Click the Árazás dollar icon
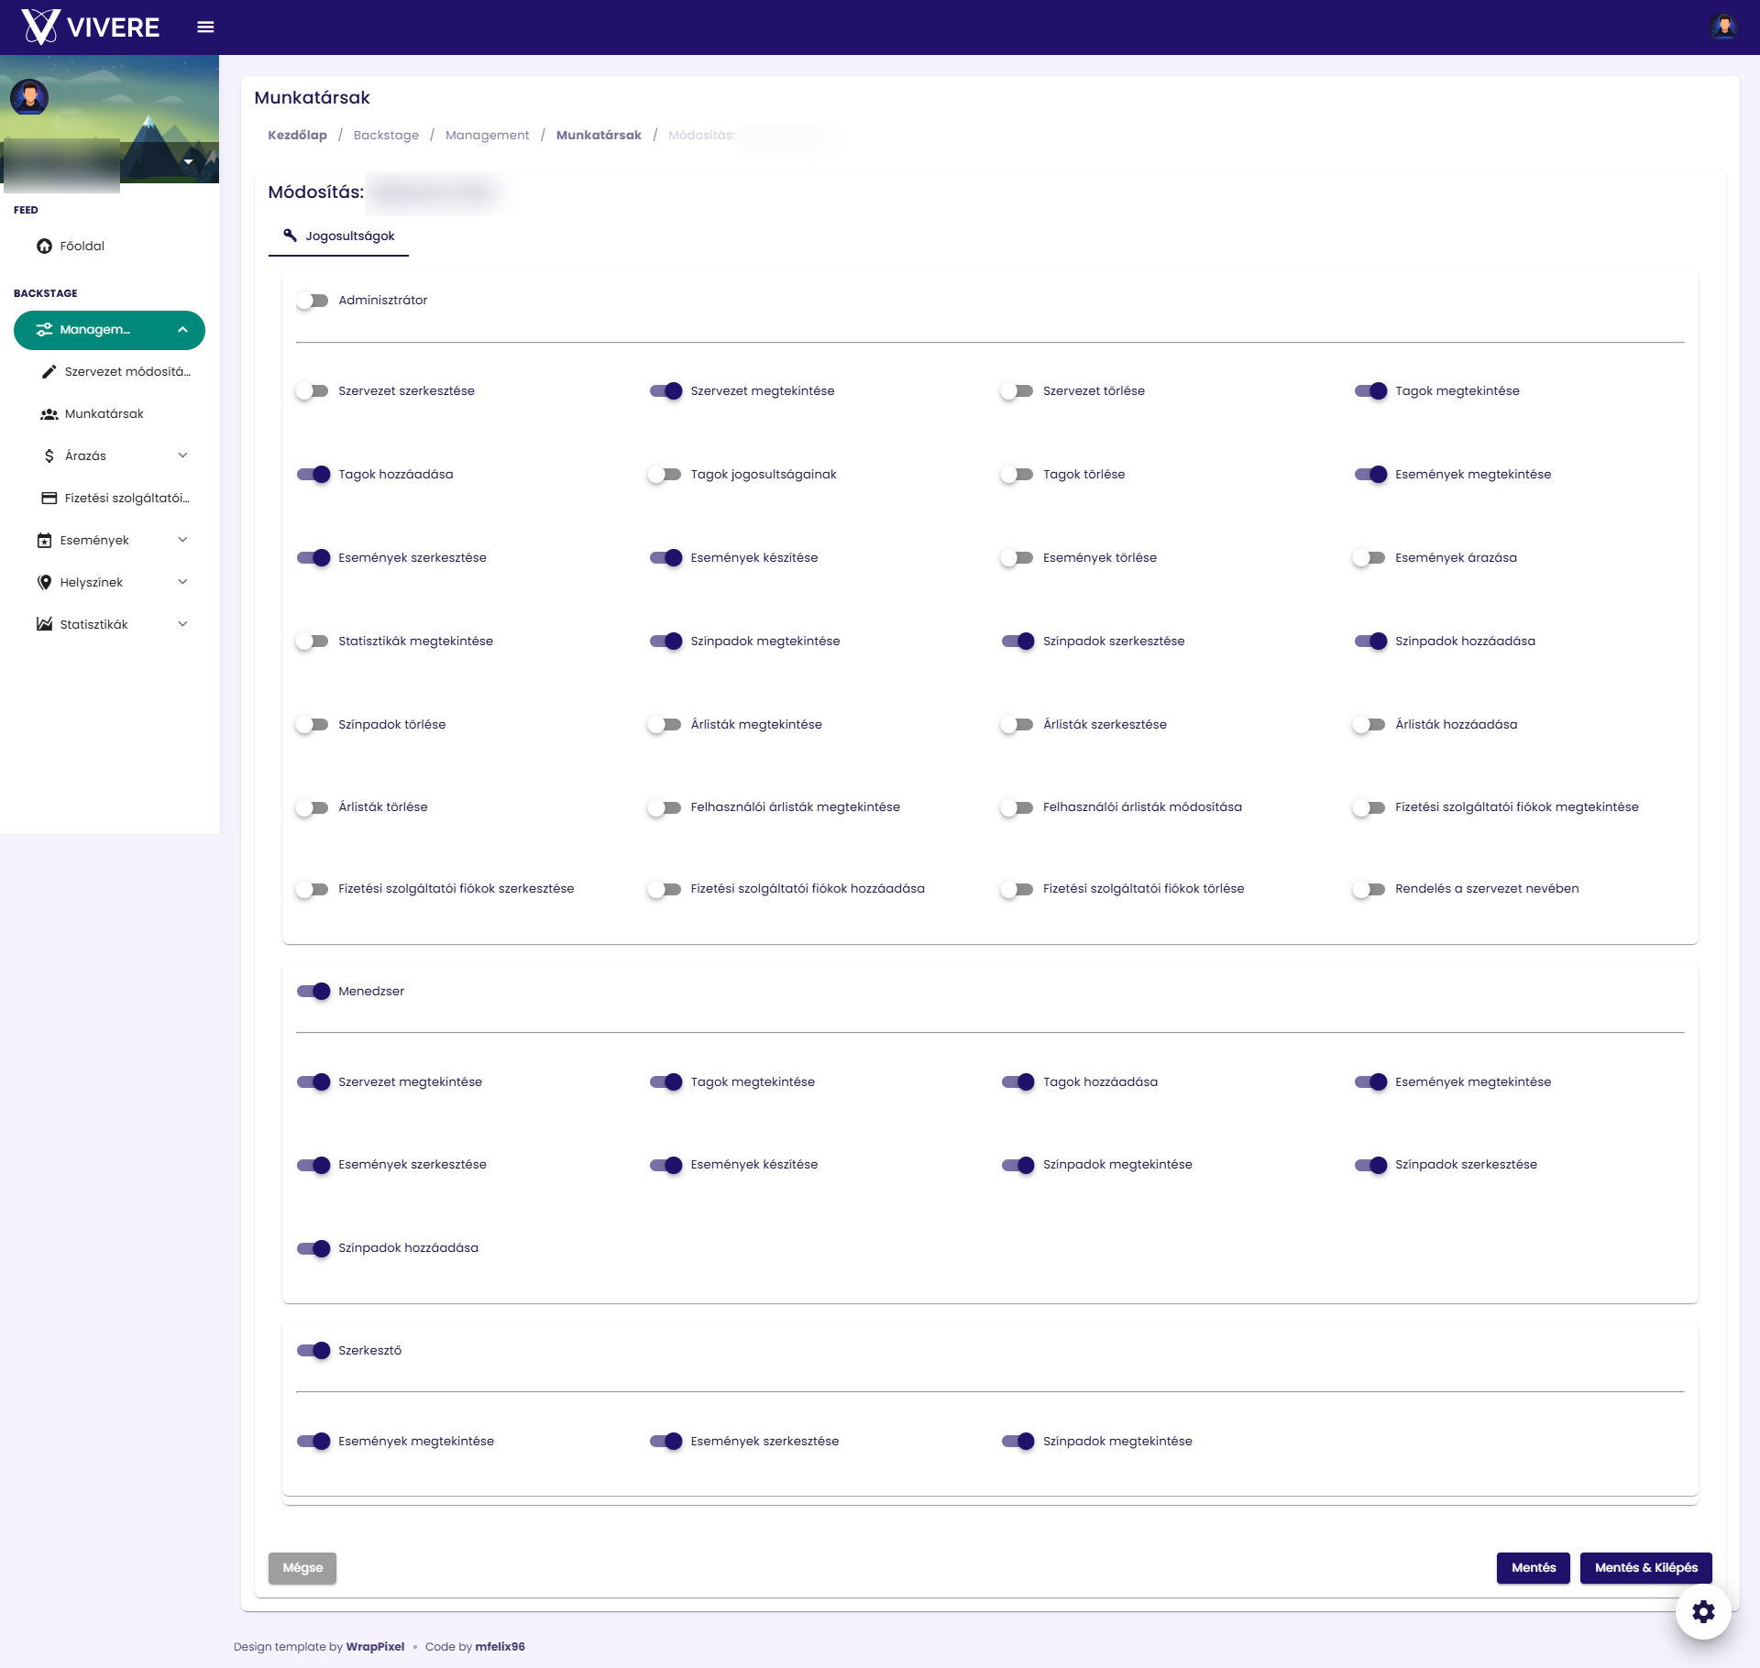Viewport: 1760px width, 1668px height. (49, 456)
